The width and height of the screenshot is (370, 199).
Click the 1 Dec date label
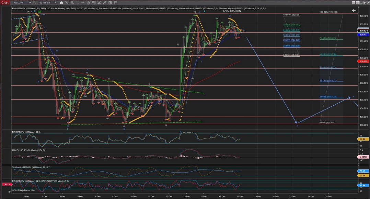coord(26,196)
